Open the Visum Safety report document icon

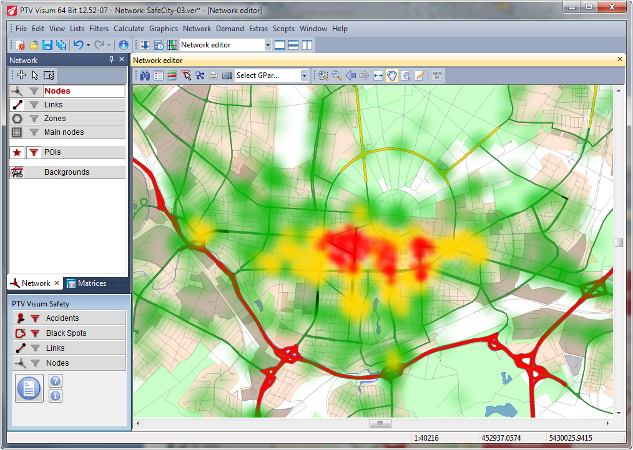click(x=29, y=388)
